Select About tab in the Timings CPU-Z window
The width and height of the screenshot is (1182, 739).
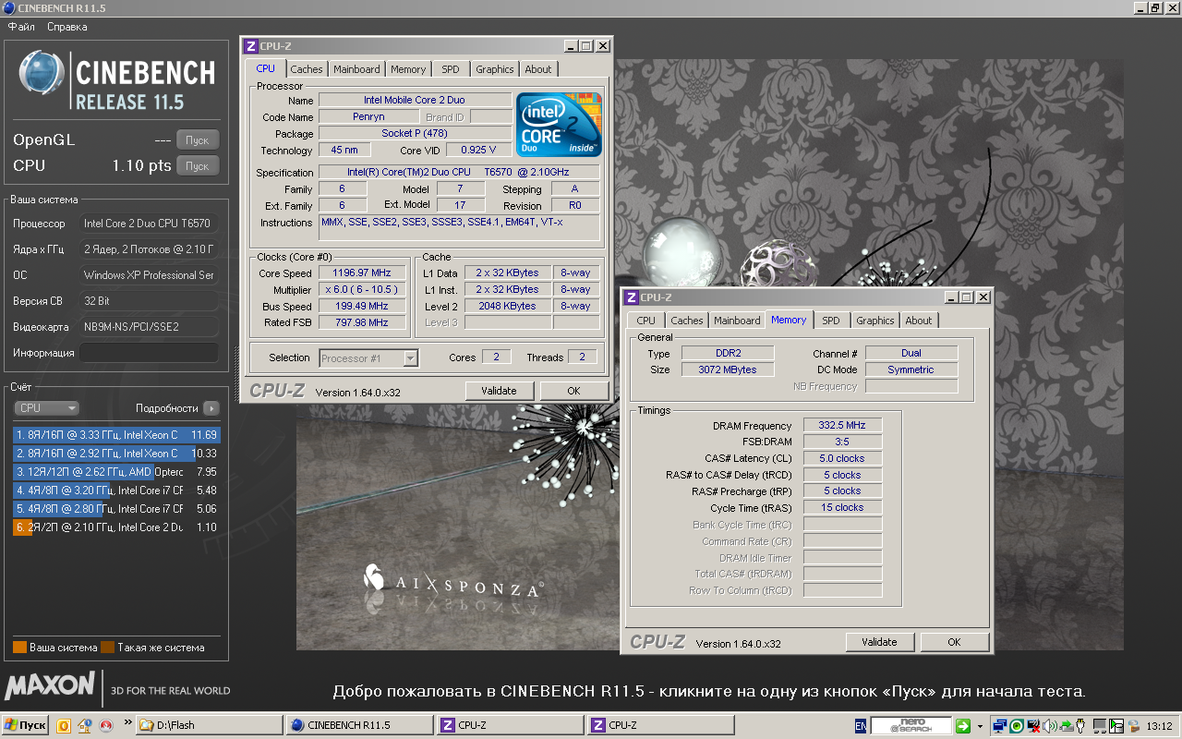tap(919, 321)
